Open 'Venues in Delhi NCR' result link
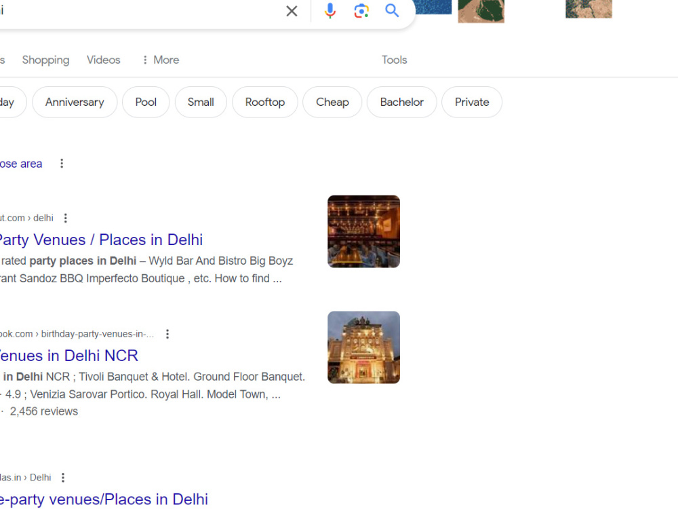This screenshot has height=509, width=678. coord(68,356)
